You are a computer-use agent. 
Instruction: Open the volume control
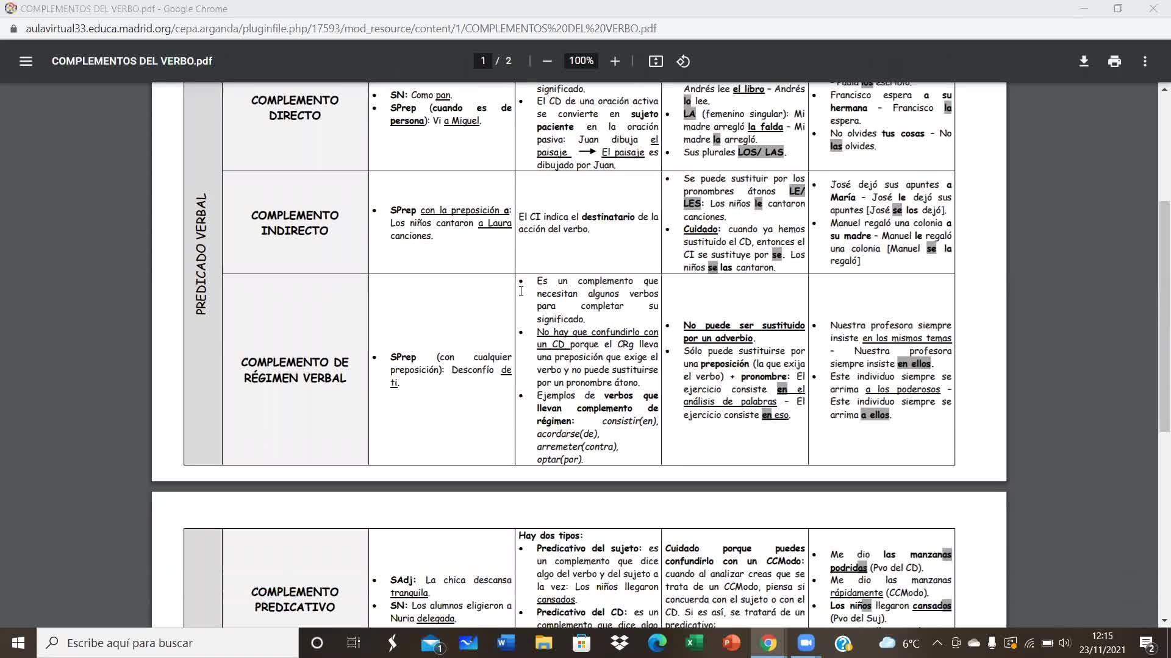coord(1065,643)
